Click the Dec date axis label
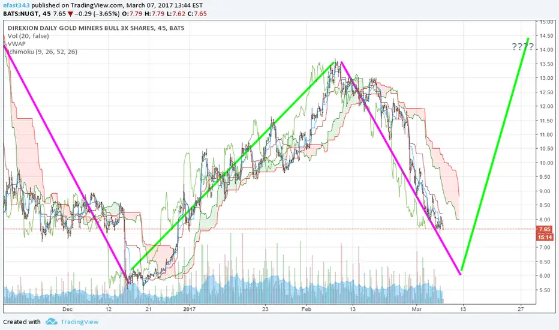The width and height of the screenshot is (559, 330). (67, 309)
